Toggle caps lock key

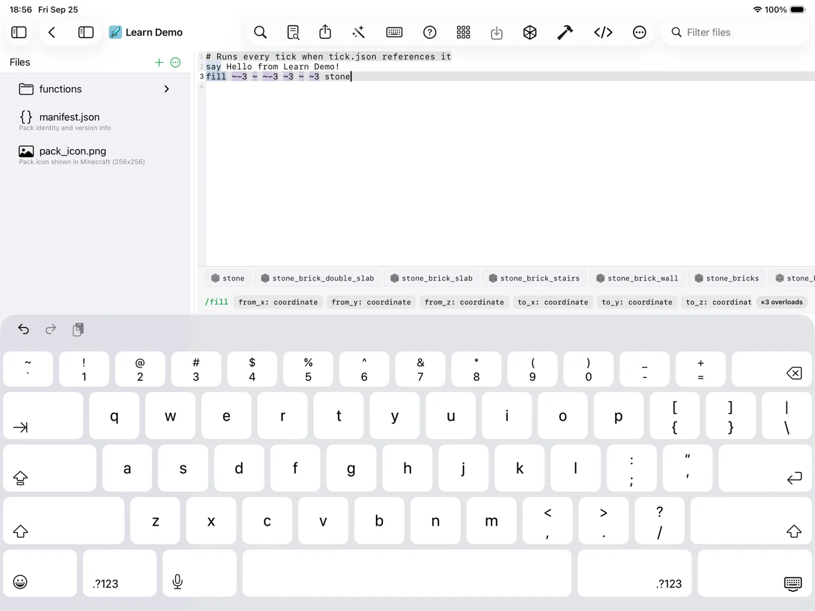(x=49, y=468)
